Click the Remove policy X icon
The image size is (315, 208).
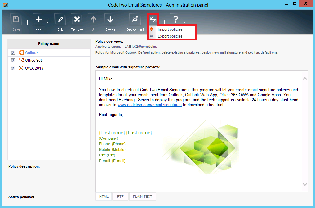click(x=77, y=20)
